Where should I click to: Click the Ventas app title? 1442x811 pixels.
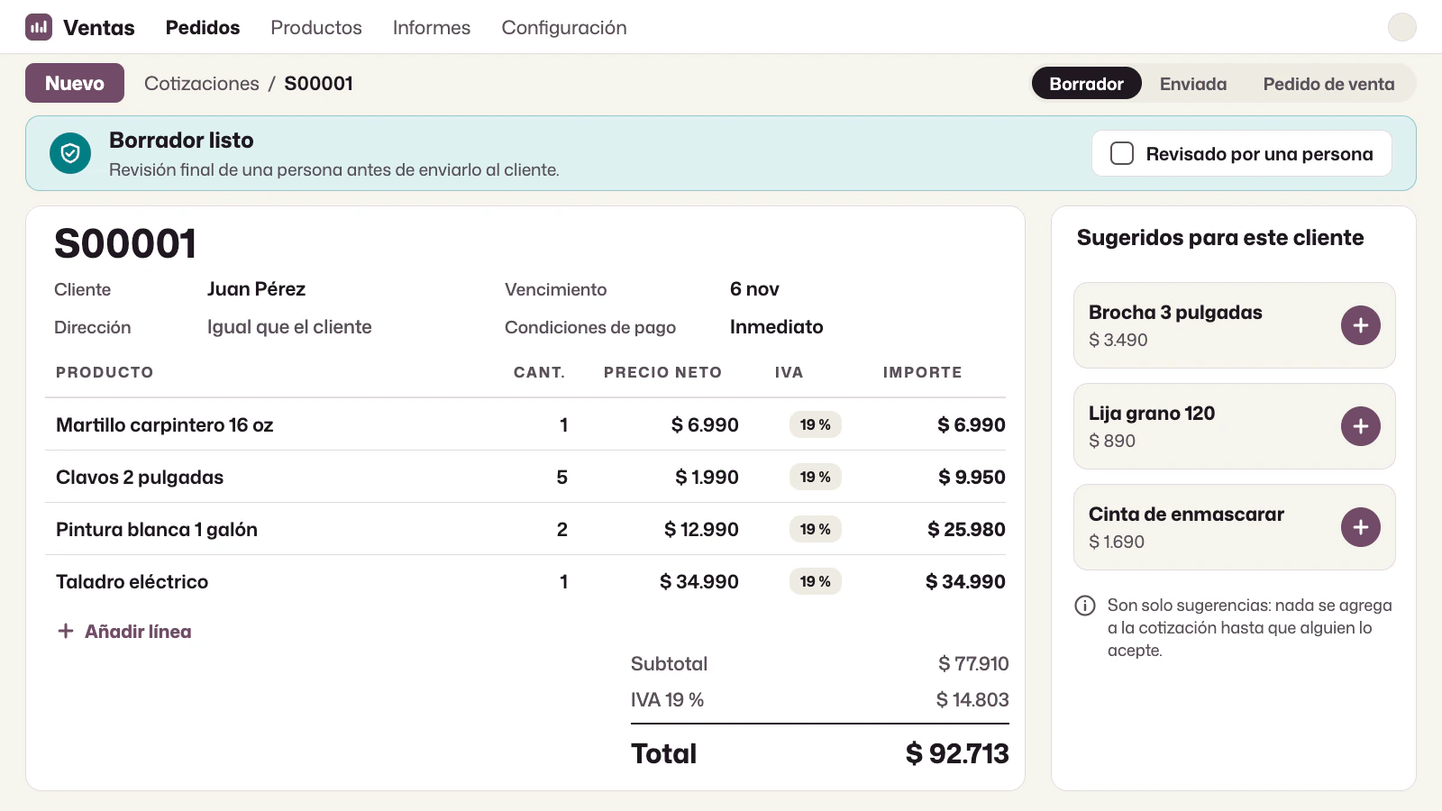click(99, 28)
